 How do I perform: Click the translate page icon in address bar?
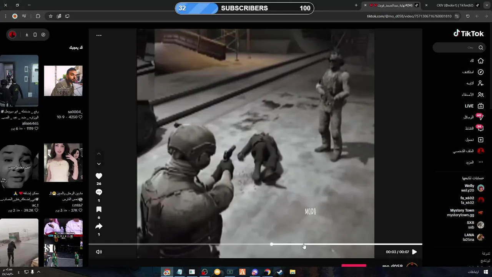pyautogui.click(x=59, y=16)
